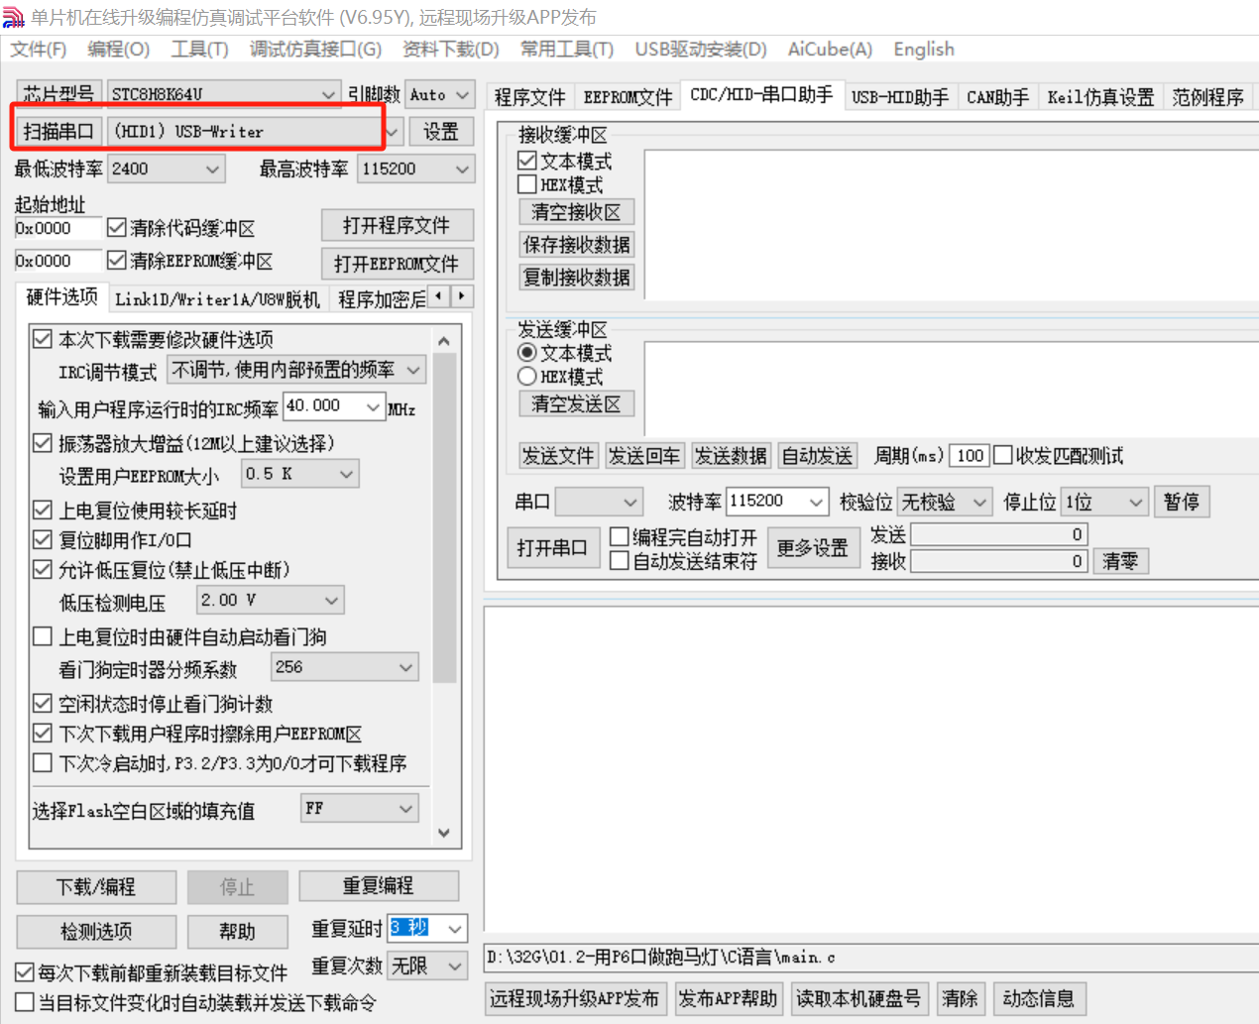Expand the chip model STC8H8K64U dropdown
This screenshot has height=1024, width=1259.
pos(328,94)
